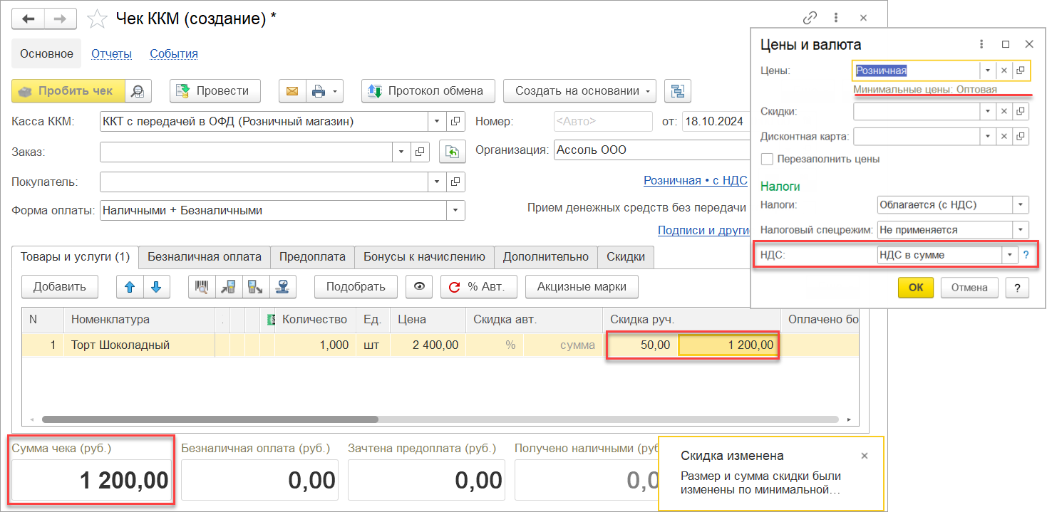This screenshot has width=1047, height=512.
Task: Switch to the Безналичная оплата tab
Action: pos(205,257)
